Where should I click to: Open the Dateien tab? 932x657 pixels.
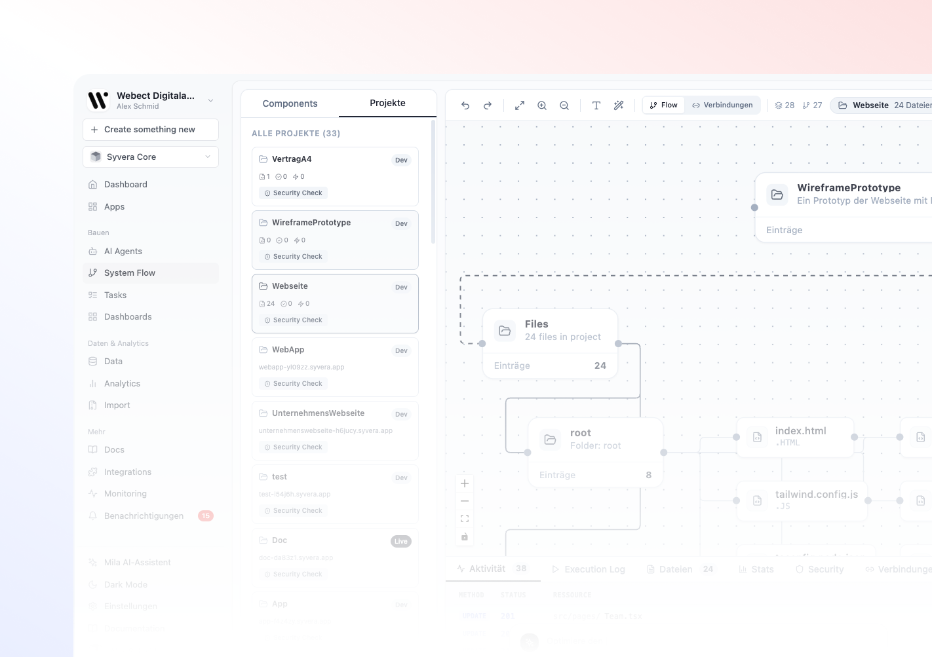point(680,569)
